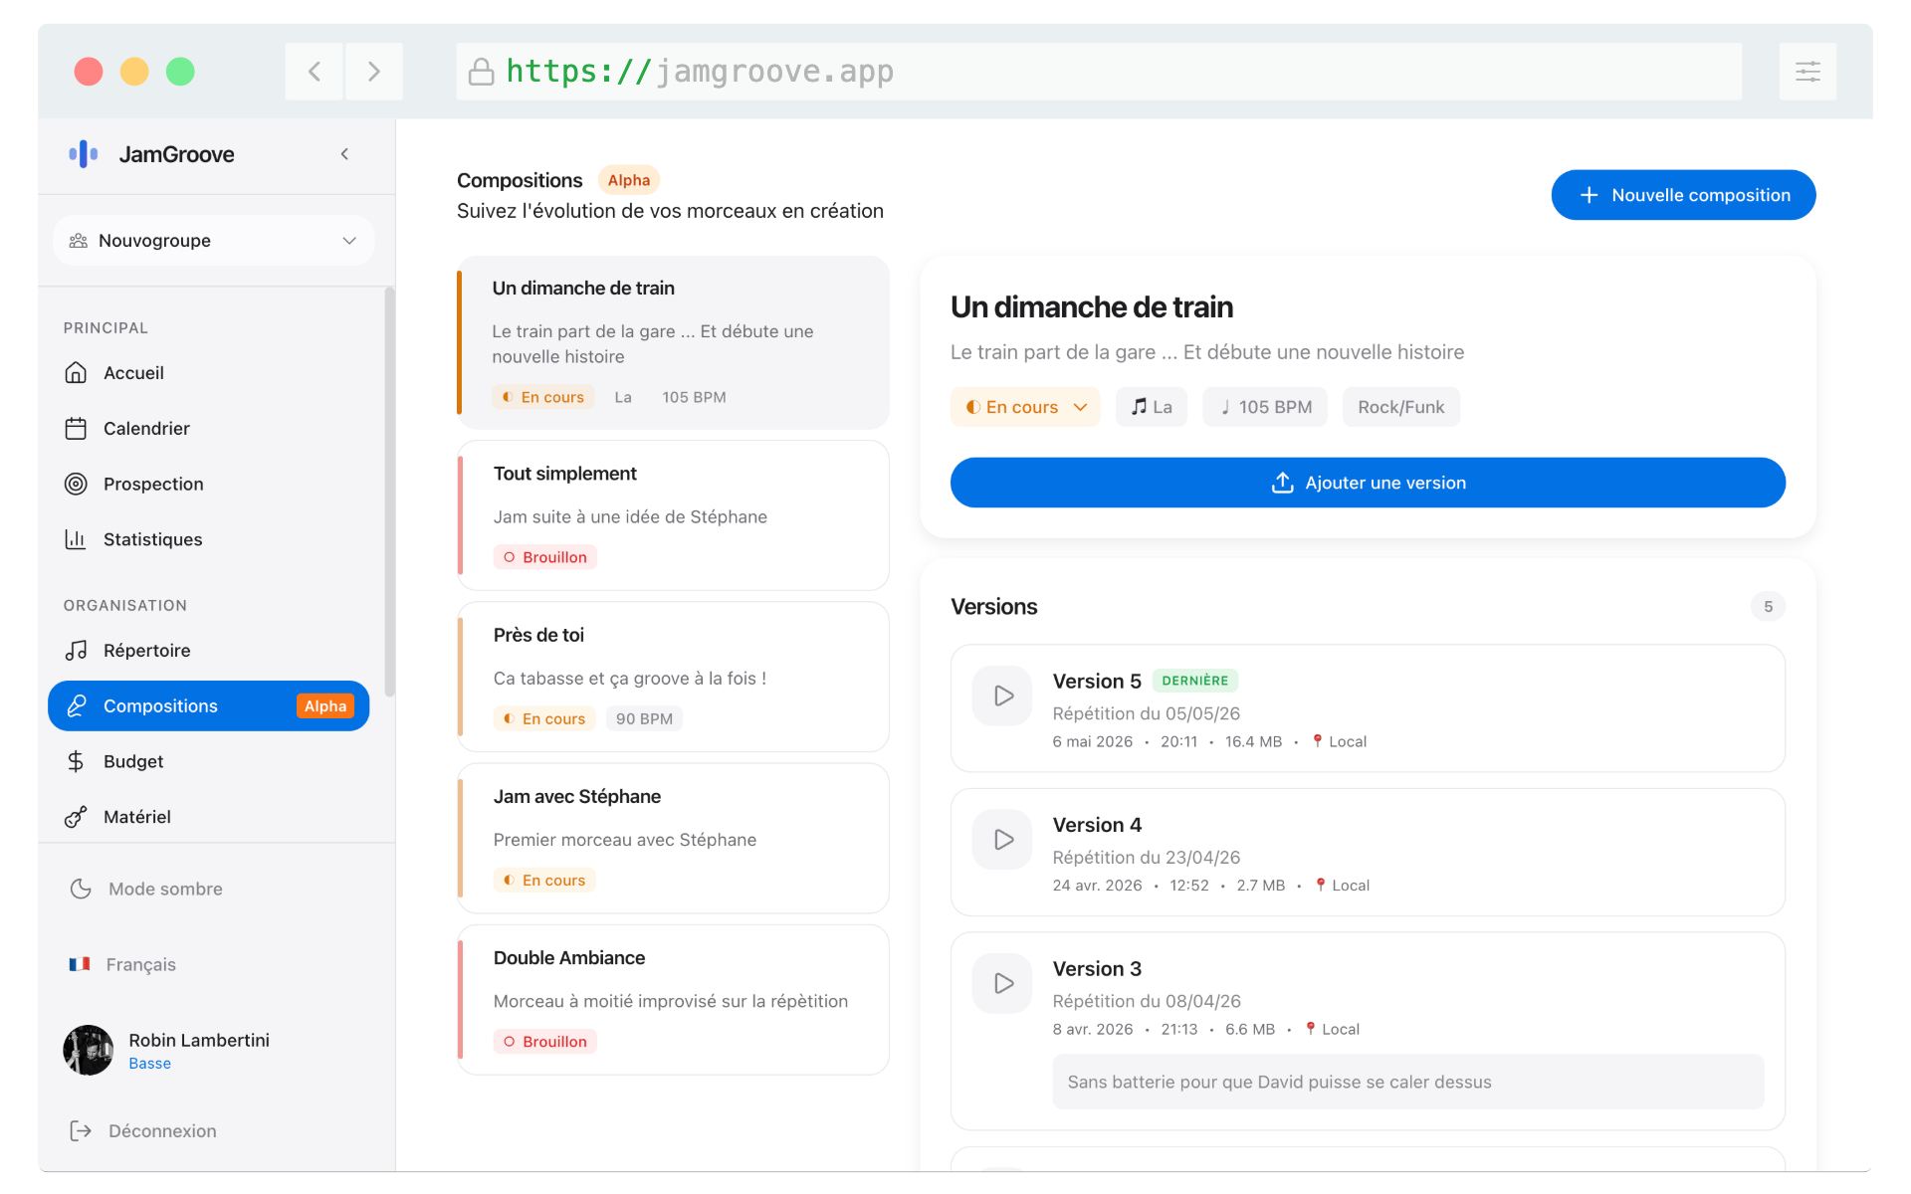Click Robin Lambertini's avatar photo
The image size is (1911, 1194).
coord(89,1051)
